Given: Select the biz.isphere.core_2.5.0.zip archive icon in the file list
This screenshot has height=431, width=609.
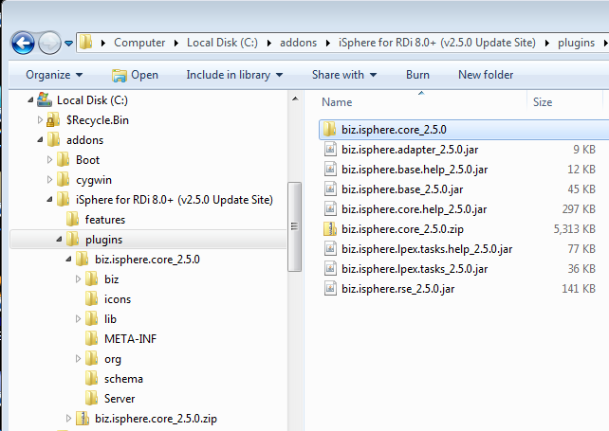Looking at the screenshot, I should coord(330,229).
